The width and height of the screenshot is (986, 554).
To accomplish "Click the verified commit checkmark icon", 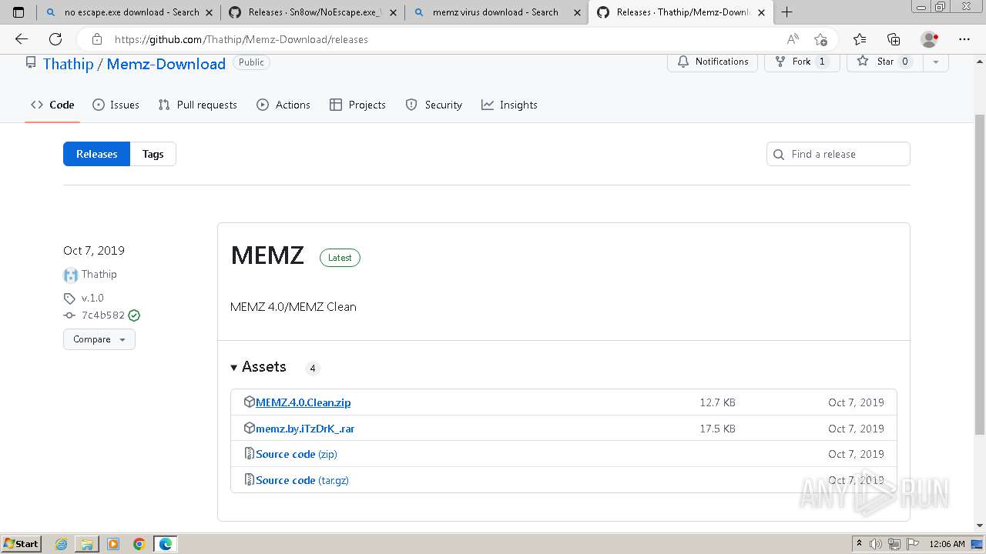I will tap(134, 315).
